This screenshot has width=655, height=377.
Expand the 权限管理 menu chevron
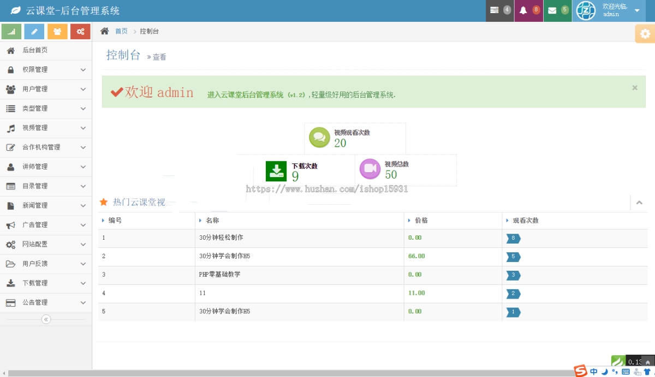click(x=83, y=70)
